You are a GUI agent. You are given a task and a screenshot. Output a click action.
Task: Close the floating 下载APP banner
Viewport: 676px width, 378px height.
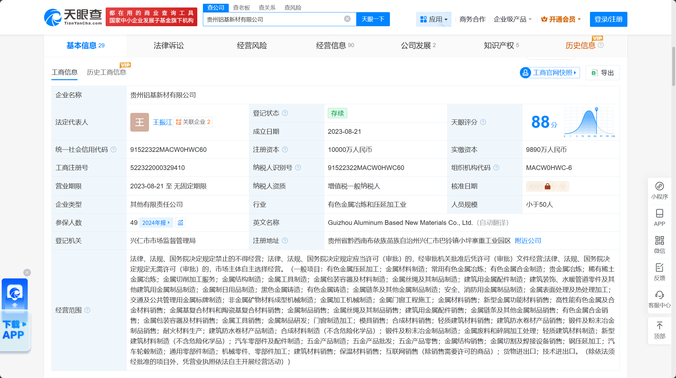coord(27,273)
